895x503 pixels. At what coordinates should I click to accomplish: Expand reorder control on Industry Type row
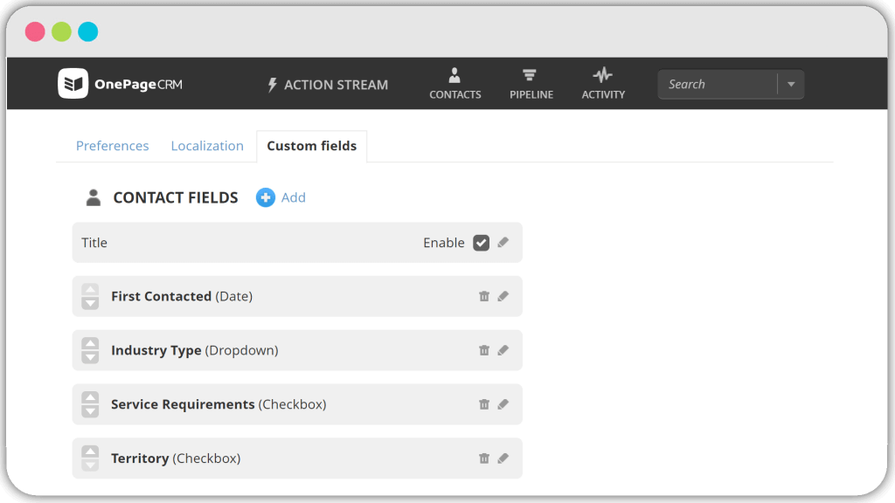tap(90, 350)
